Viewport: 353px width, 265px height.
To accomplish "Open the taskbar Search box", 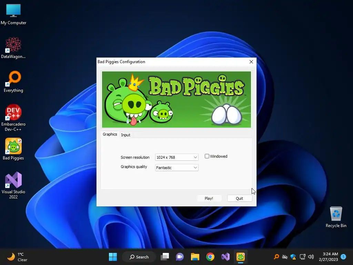I will coord(139,257).
